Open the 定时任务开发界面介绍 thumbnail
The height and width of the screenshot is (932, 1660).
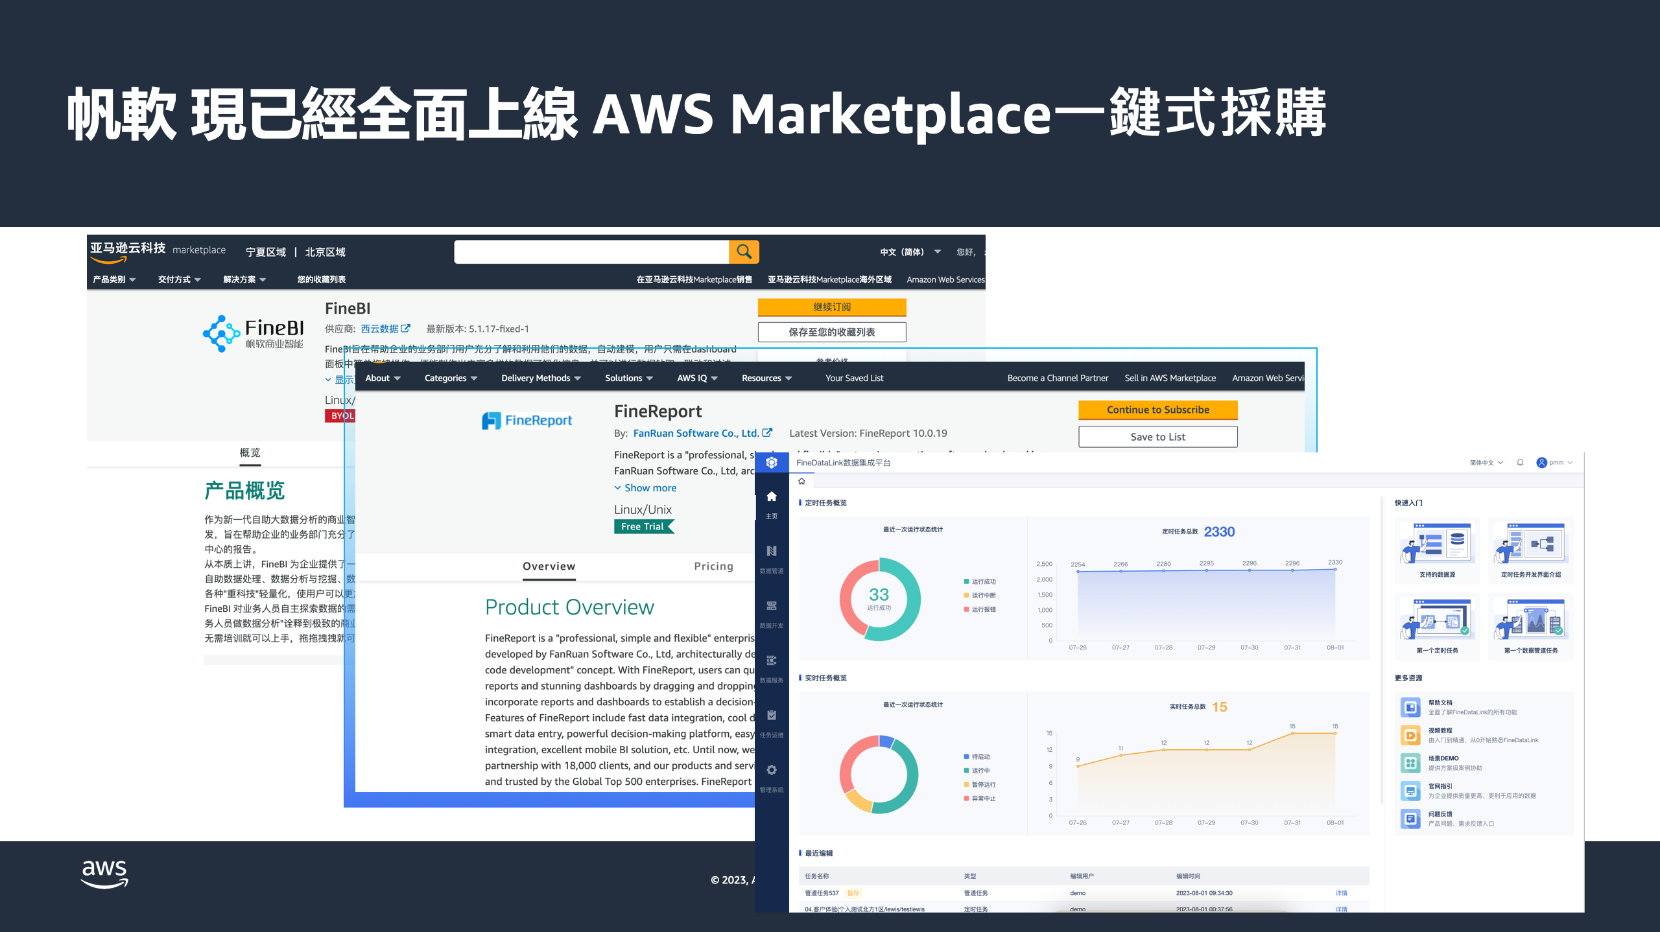click(1530, 543)
